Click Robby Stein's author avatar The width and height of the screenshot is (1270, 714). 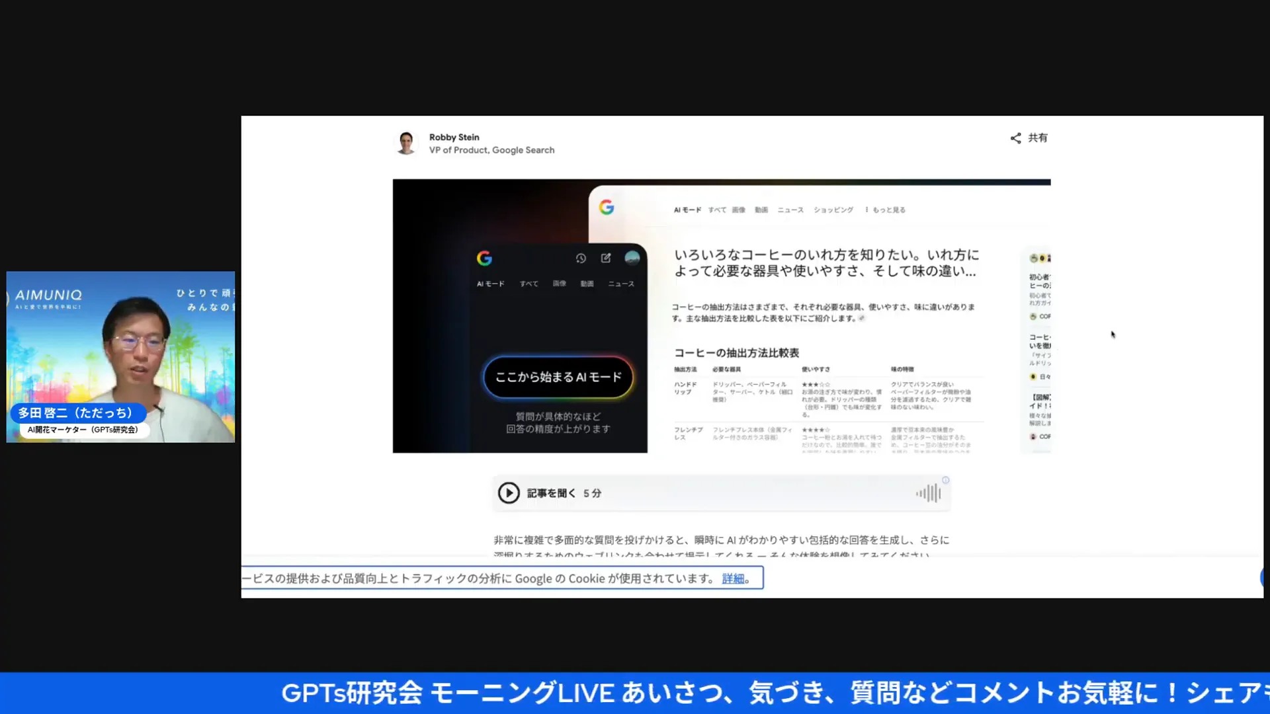pos(406,143)
